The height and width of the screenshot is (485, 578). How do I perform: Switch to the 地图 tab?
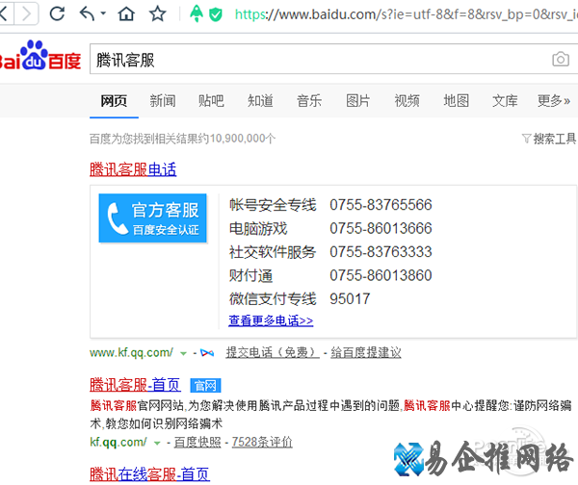click(x=456, y=100)
